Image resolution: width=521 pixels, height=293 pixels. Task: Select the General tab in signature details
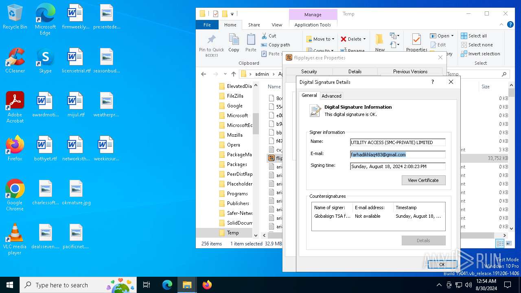coord(309,95)
